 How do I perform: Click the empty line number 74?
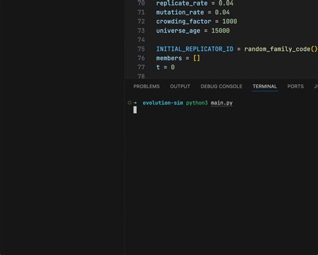[x=141, y=40]
